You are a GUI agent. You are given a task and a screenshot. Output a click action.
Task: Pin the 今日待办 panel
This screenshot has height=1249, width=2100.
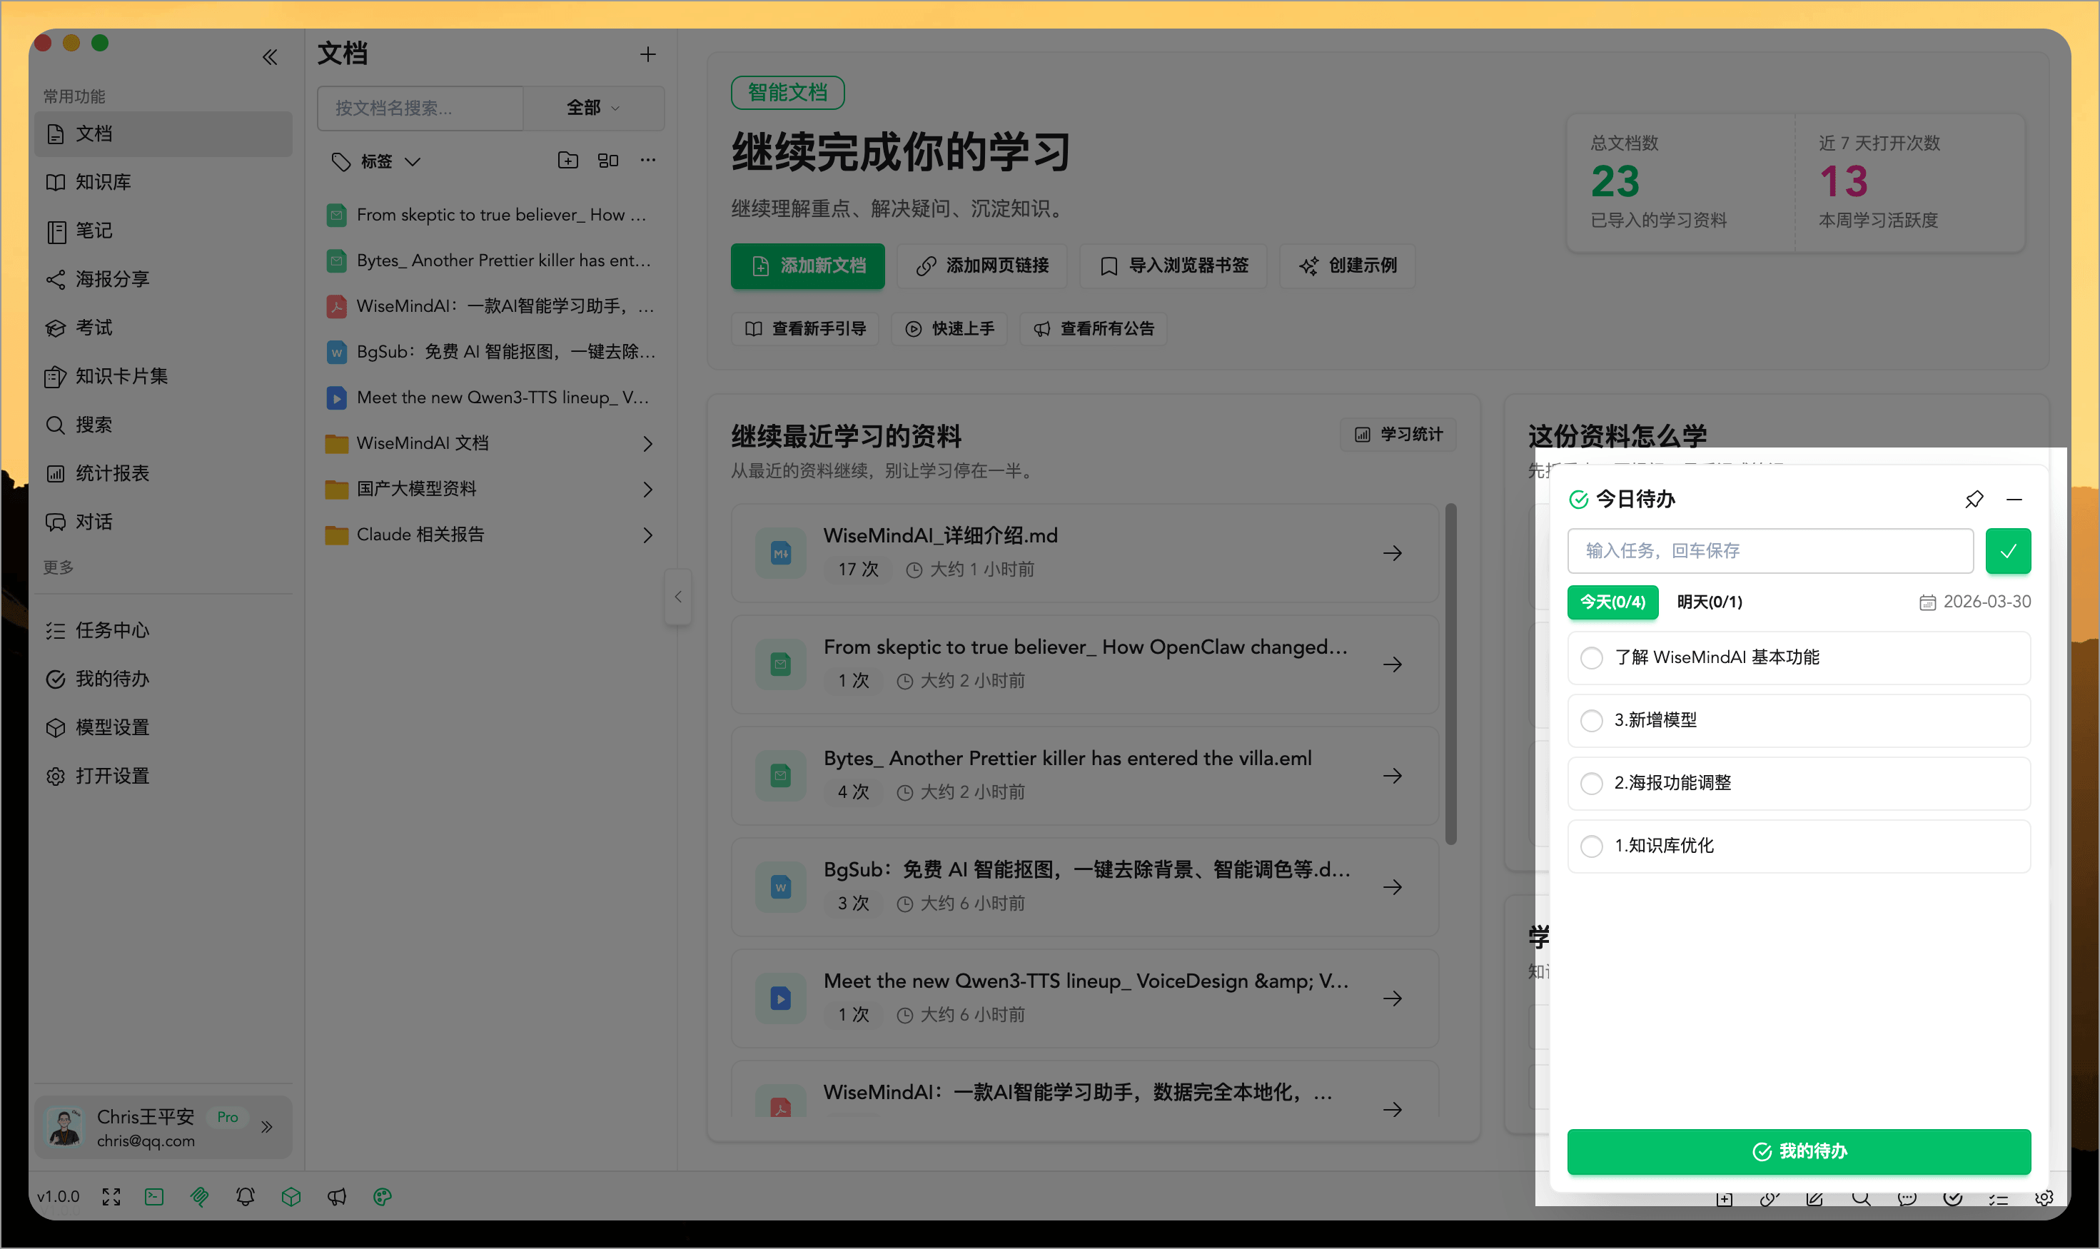coord(1972,500)
